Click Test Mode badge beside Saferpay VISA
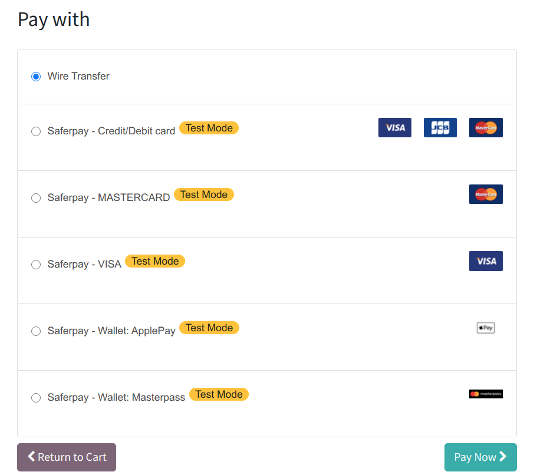537x475 pixels. coord(155,261)
